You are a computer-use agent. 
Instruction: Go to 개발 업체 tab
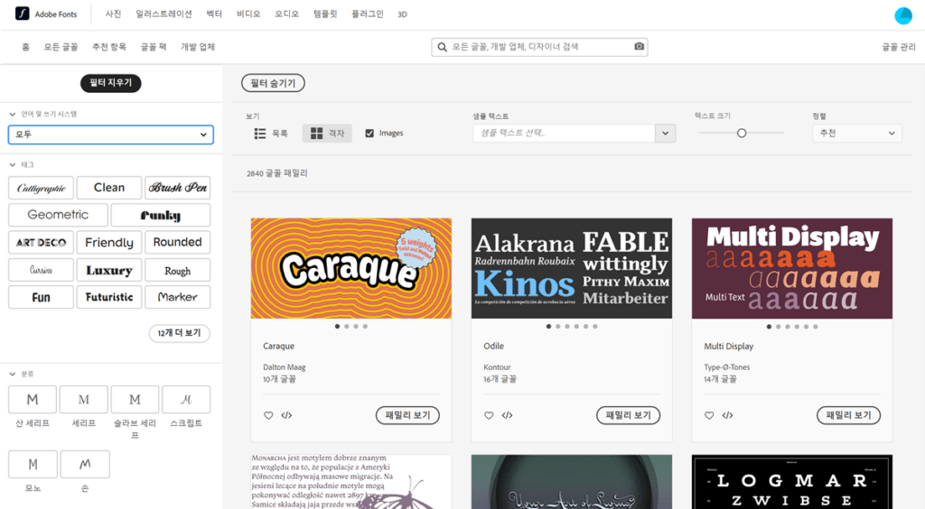pos(198,47)
